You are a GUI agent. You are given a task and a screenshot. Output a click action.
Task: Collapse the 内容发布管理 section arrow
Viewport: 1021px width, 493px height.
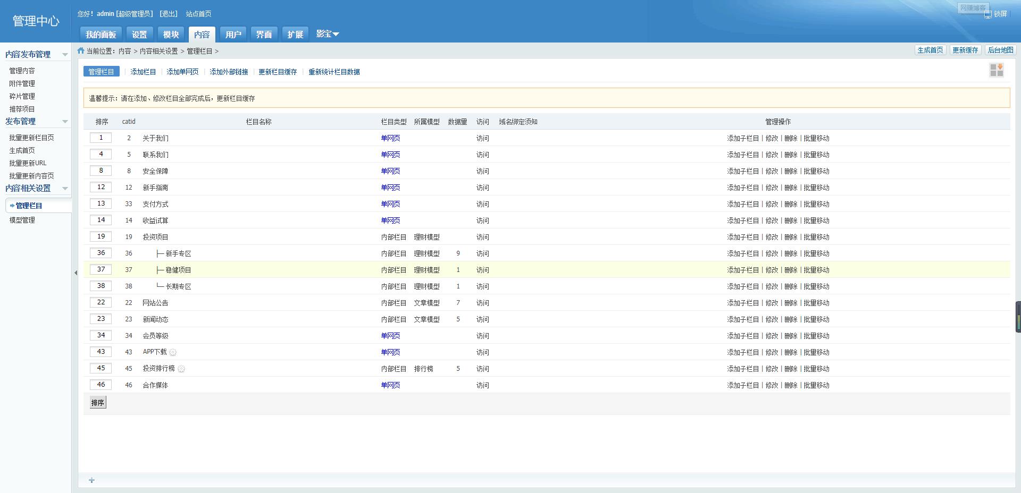pos(65,55)
